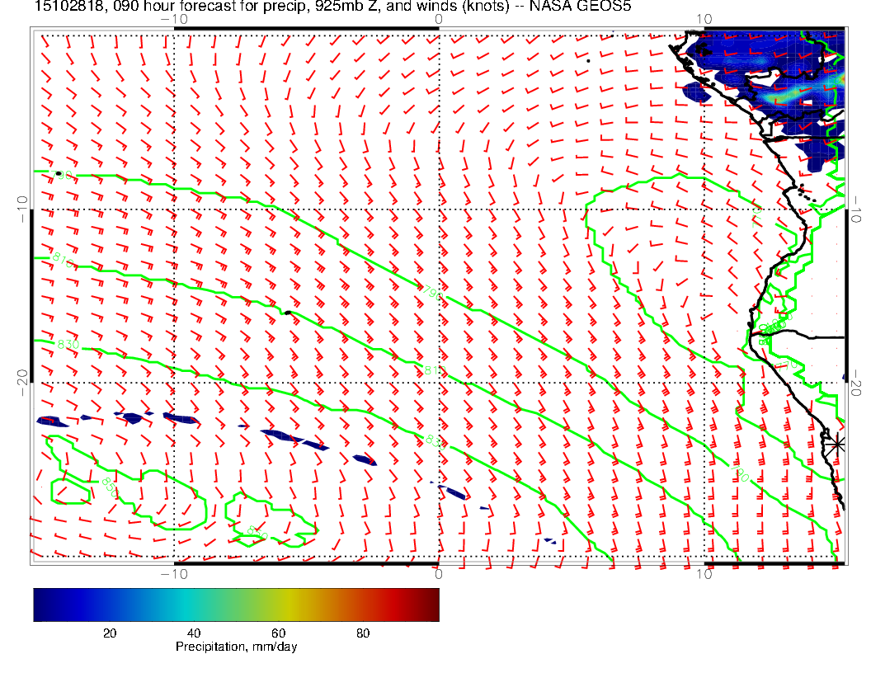Select the yellow band near 60 on the colorbar
The image size is (871, 673).
[278, 604]
